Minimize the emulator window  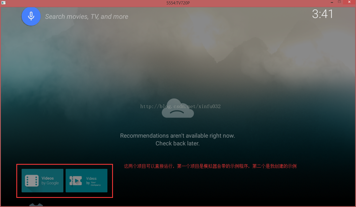click(x=331, y=2)
